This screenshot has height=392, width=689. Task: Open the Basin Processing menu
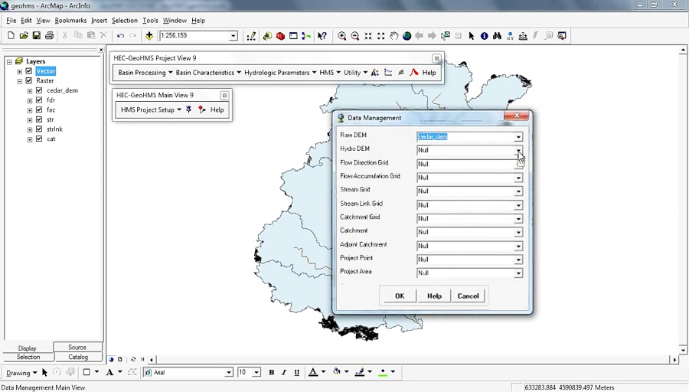145,73
